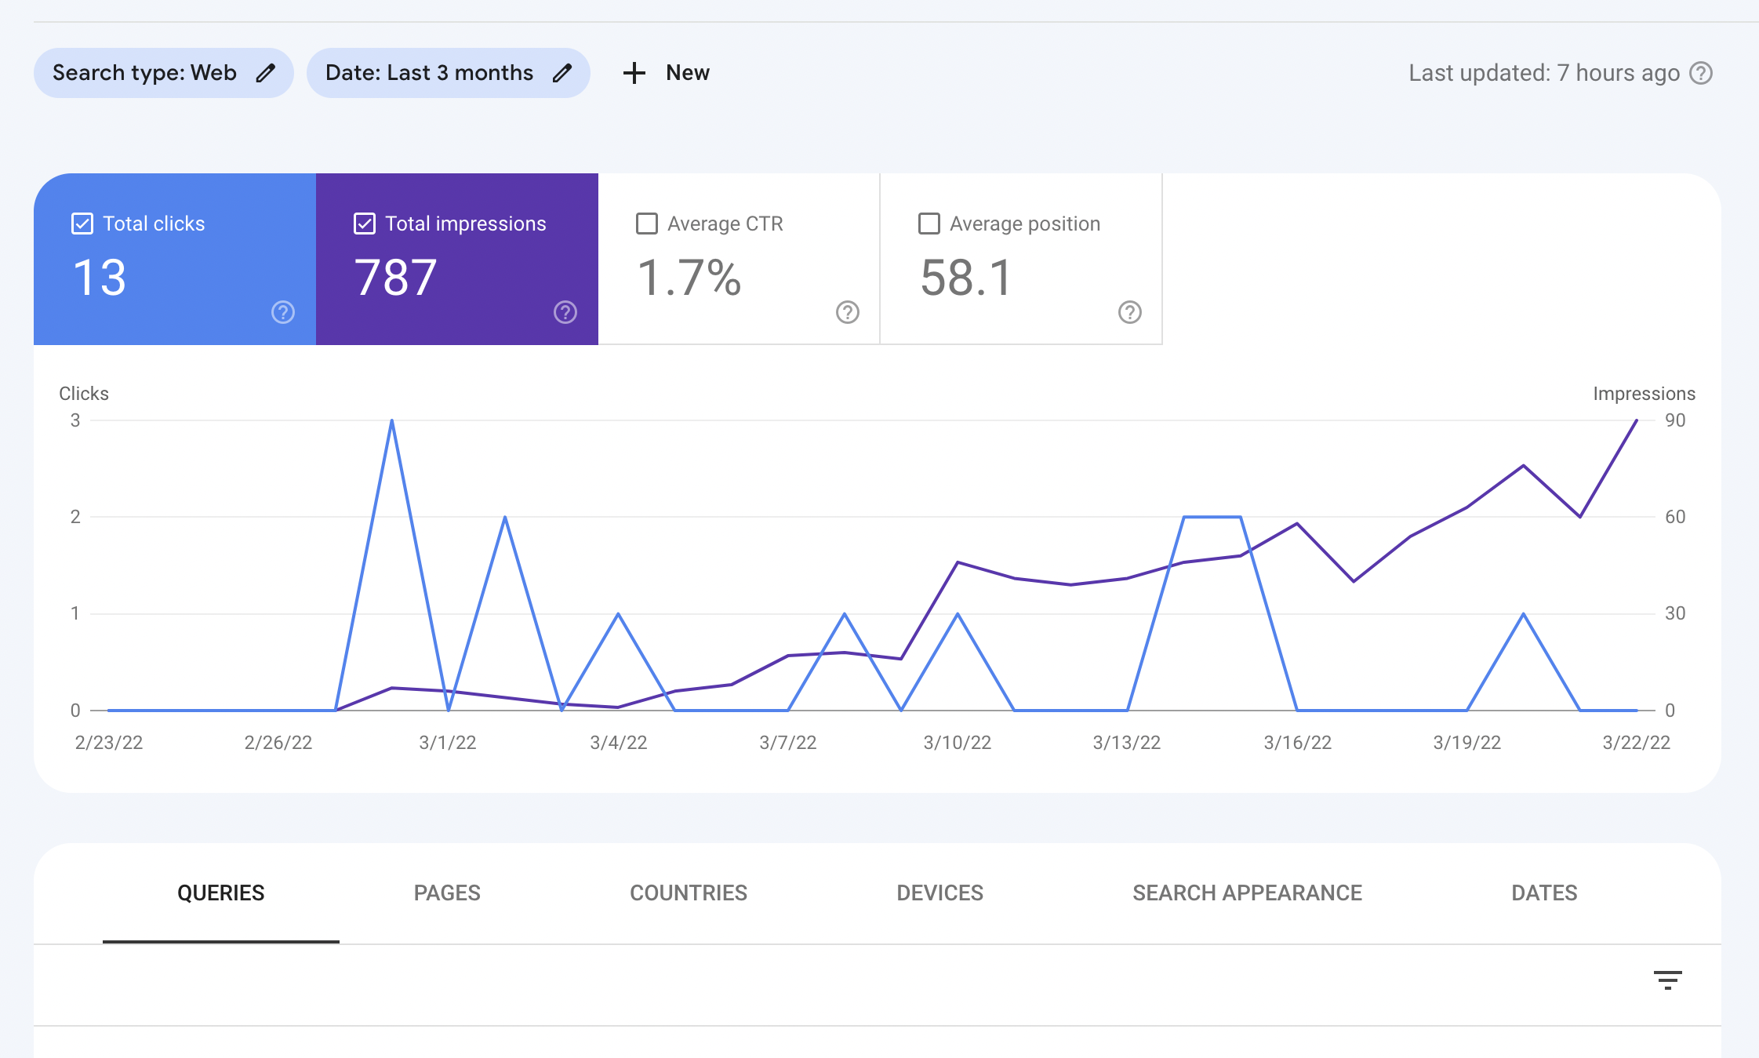
Task: Enable the Average position checkbox
Action: point(929,224)
